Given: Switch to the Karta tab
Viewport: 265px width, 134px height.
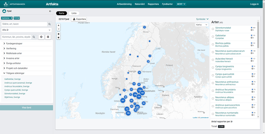Looking at the screenshot, I should [61, 13].
